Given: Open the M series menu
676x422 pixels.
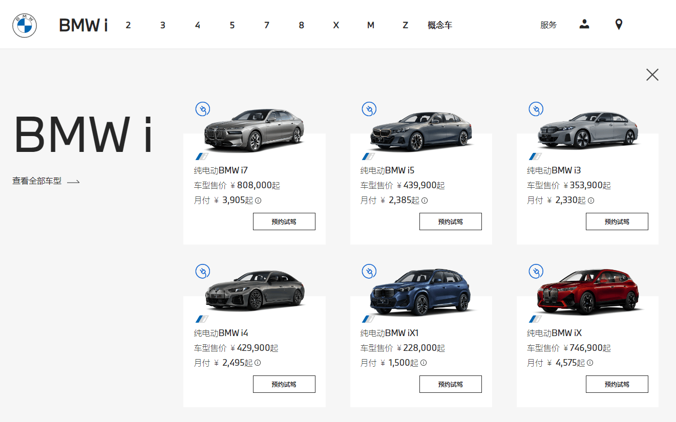Looking at the screenshot, I should [x=370, y=25].
